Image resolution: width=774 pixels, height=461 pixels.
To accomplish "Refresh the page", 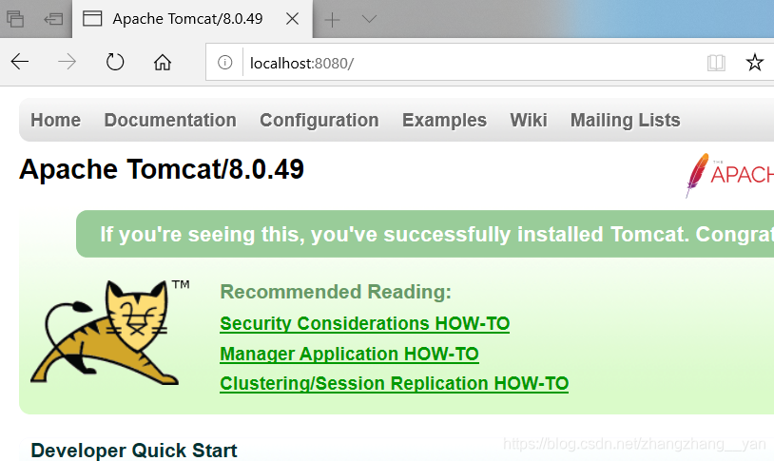I will pos(115,62).
